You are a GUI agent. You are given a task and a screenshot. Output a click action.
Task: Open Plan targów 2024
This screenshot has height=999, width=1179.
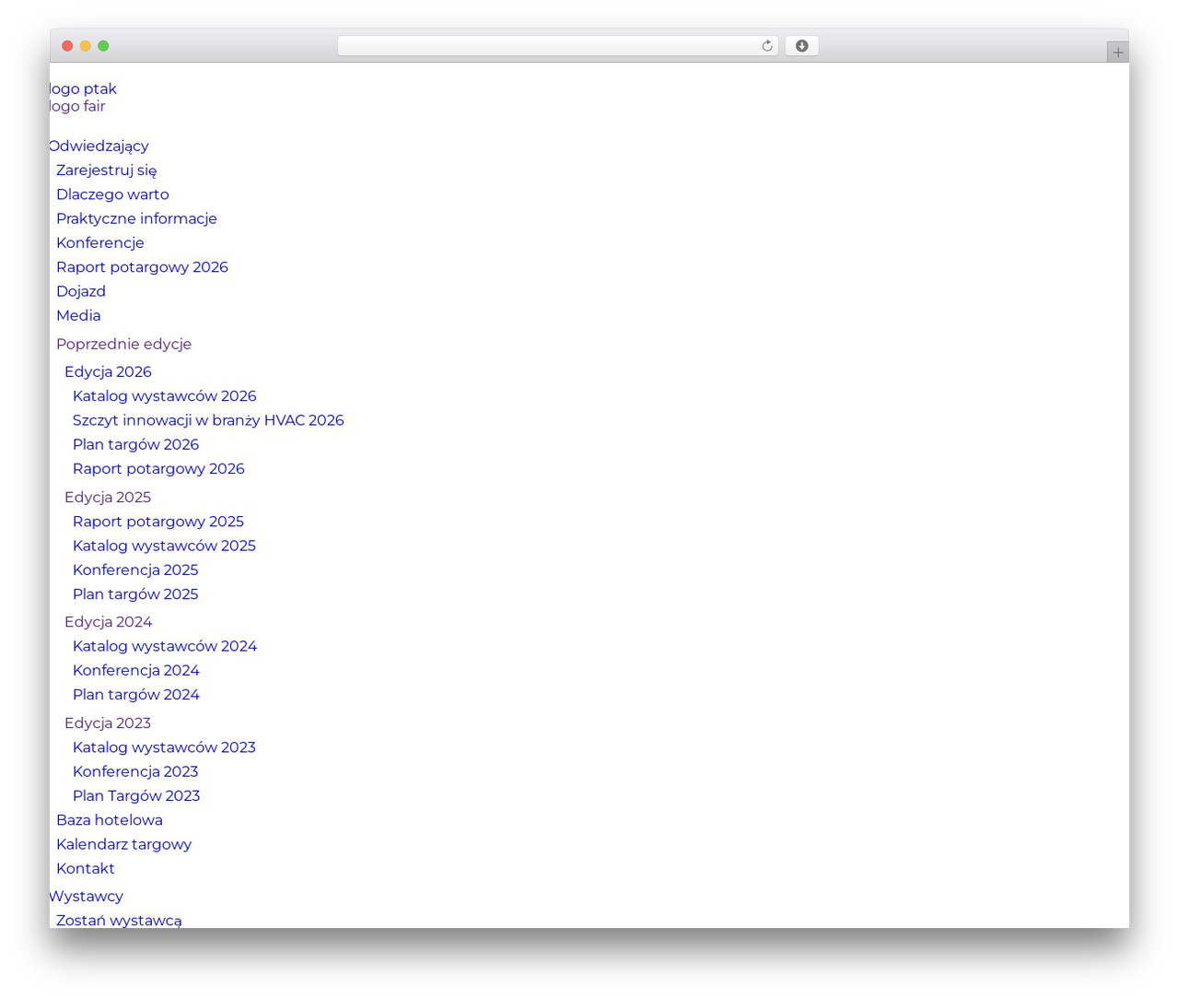(x=136, y=695)
